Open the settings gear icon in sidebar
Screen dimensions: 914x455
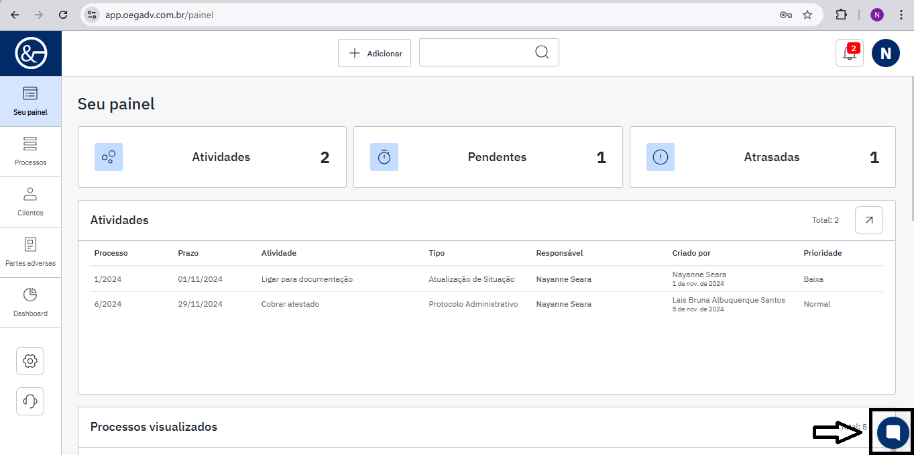point(30,361)
